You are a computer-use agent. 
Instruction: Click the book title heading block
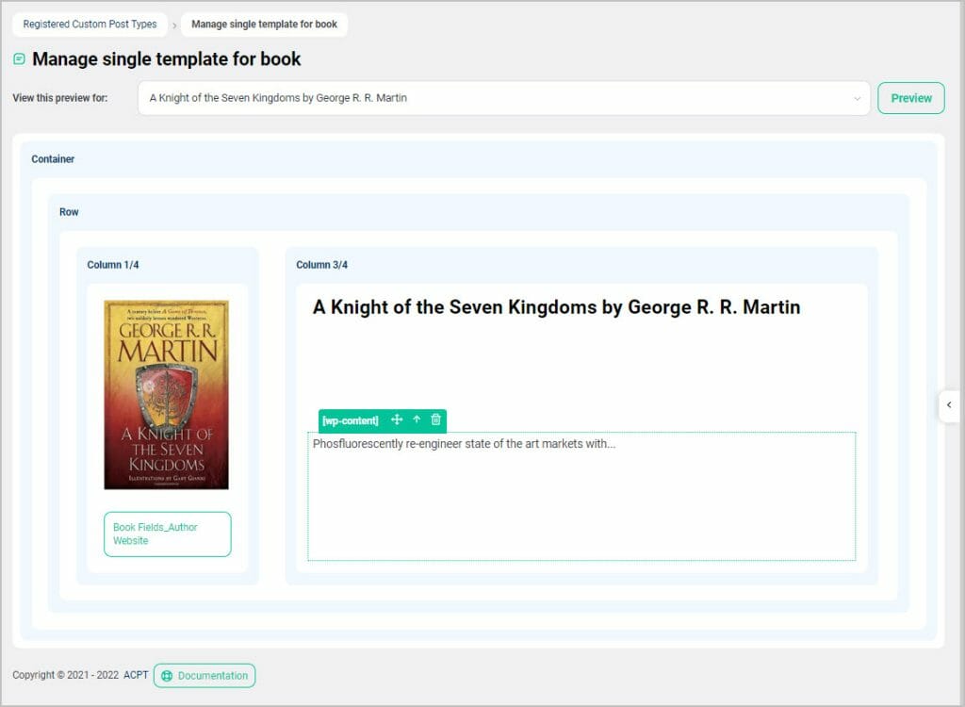[556, 307]
